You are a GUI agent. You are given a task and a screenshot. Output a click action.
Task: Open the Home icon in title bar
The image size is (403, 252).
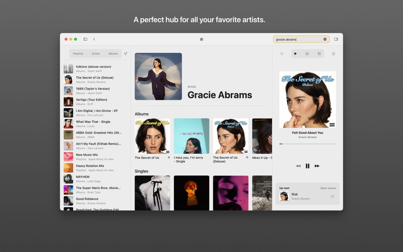tap(201, 39)
